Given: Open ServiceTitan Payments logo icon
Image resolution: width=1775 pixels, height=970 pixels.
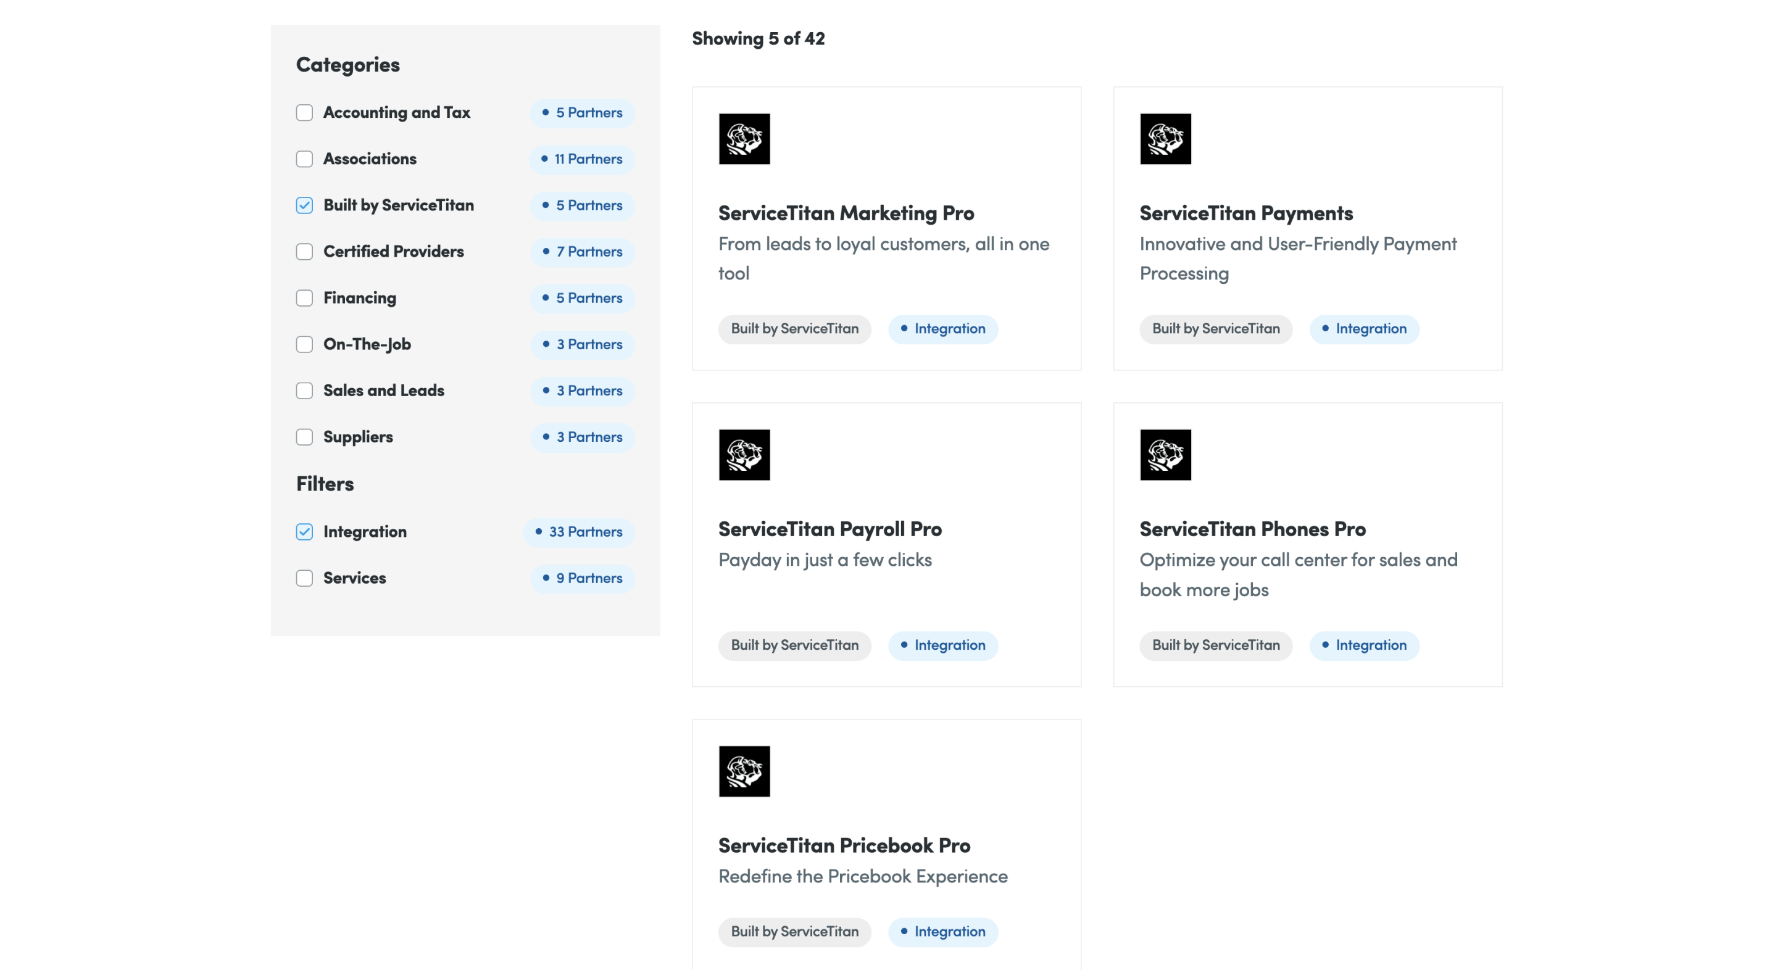Looking at the screenshot, I should 1165,138.
